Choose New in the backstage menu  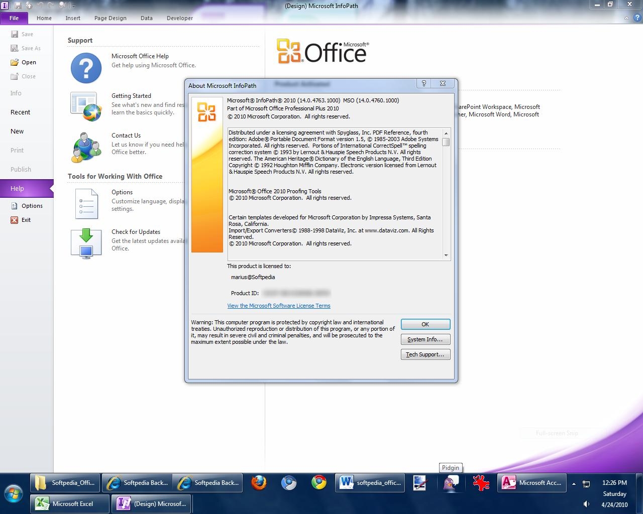17,132
